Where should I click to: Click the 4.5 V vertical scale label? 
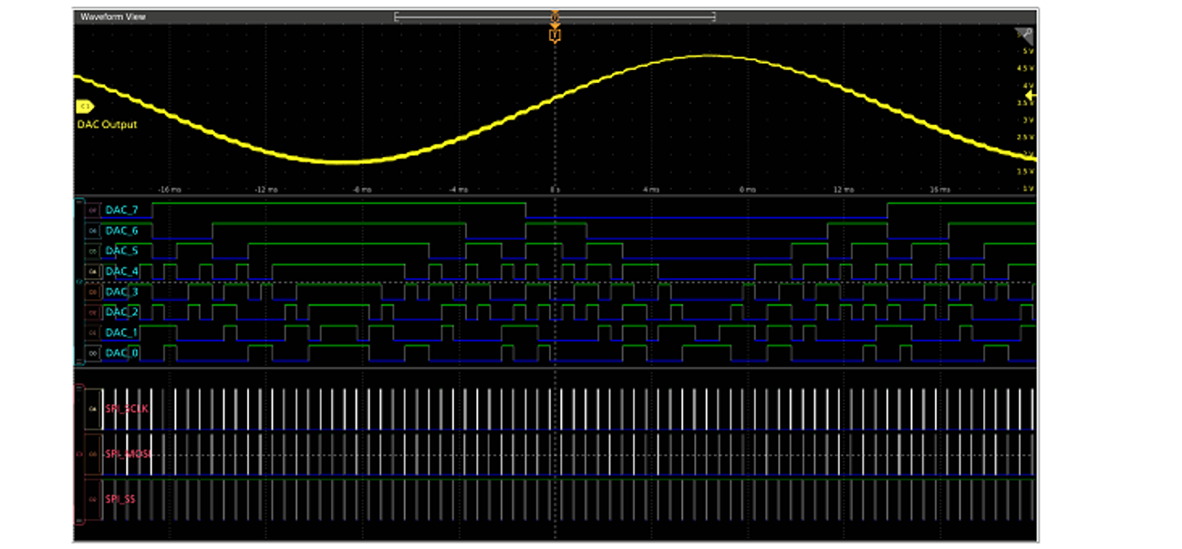coord(1026,68)
